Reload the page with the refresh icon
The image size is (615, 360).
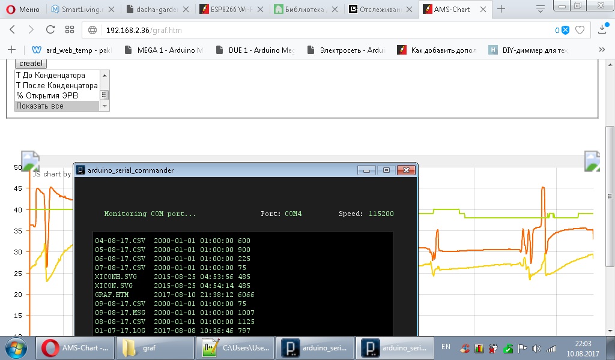[x=50, y=30]
